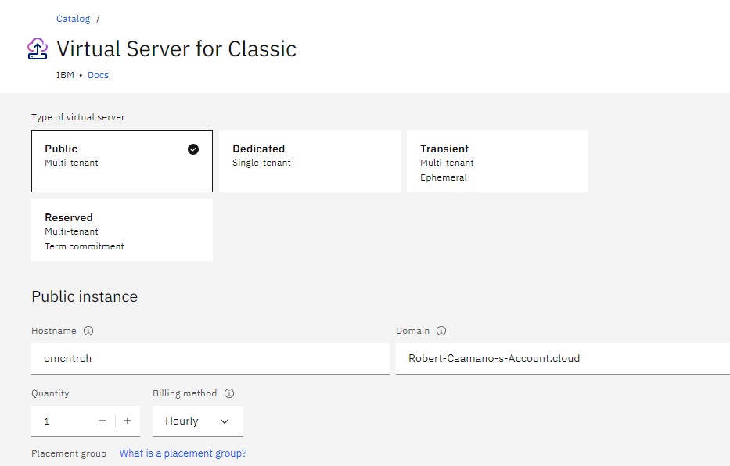Image resolution: width=730 pixels, height=466 pixels.
Task: Go to Catalog in the breadcrumb
Action: (73, 19)
